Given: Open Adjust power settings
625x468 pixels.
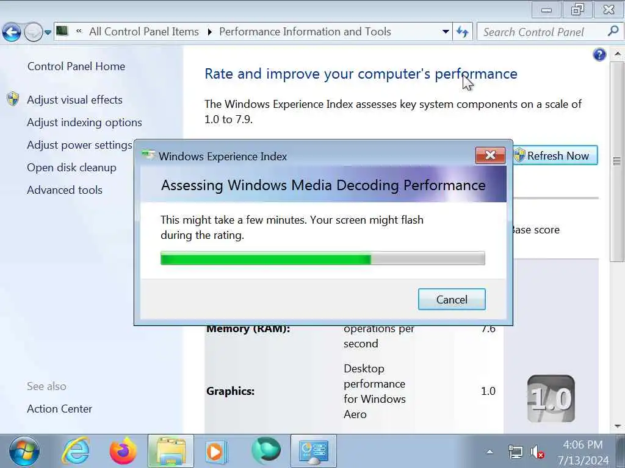Looking at the screenshot, I should pos(79,145).
